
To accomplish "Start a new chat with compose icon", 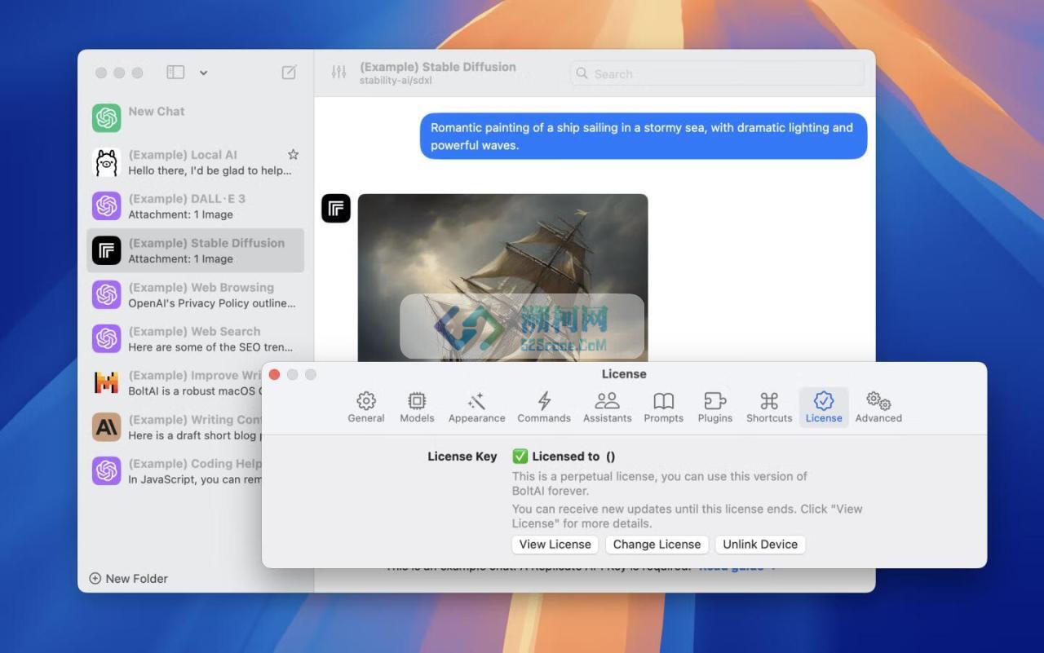I will pyautogui.click(x=289, y=73).
